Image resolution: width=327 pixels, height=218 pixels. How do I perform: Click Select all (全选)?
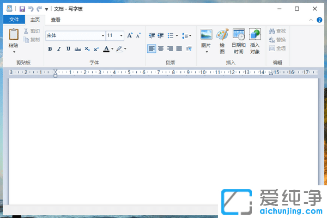tap(277, 49)
